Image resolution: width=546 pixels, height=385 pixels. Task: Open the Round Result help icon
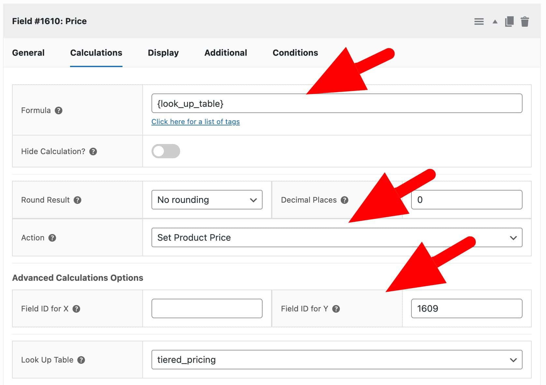click(78, 200)
